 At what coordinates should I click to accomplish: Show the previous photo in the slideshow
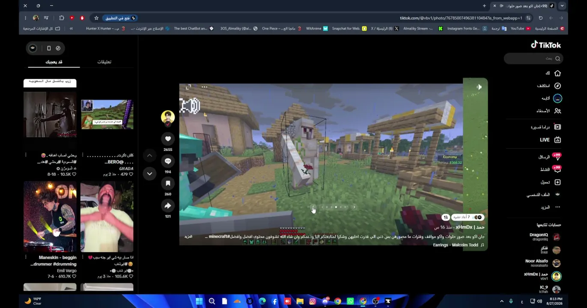tap(314, 207)
